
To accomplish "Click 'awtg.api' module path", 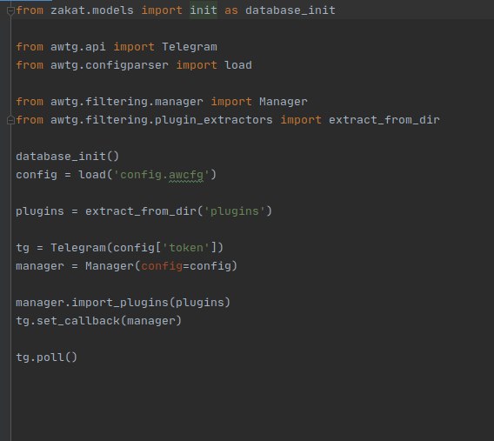I will coord(77,47).
